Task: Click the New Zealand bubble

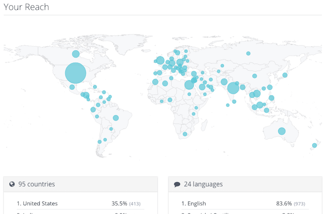Action: click(x=314, y=145)
